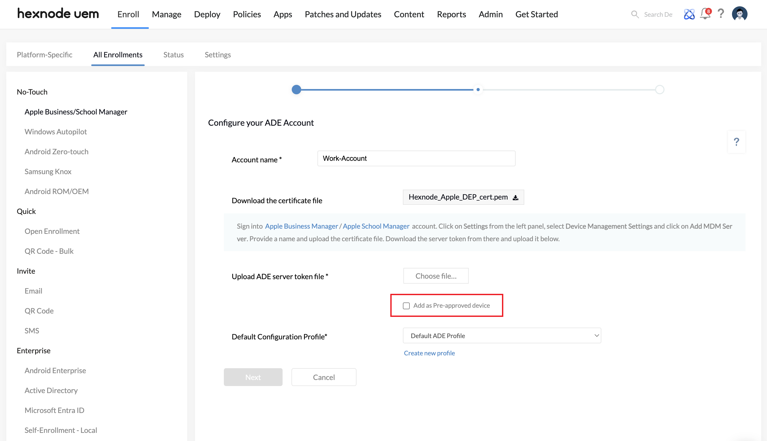This screenshot has height=441, width=767.
Task: Select Android Enterprise option
Action: pyautogui.click(x=55, y=371)
